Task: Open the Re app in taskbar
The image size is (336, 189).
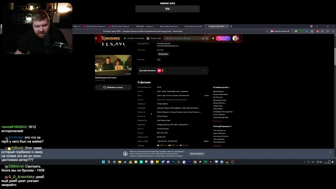Action: [211, 162]
